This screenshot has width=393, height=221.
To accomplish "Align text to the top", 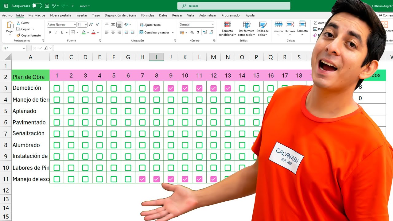I will coord(107,25).
